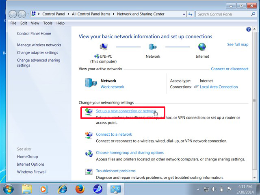Open Local Area Connection link
Viewport: 260px width, 195px height.
(x=219, y=87)
